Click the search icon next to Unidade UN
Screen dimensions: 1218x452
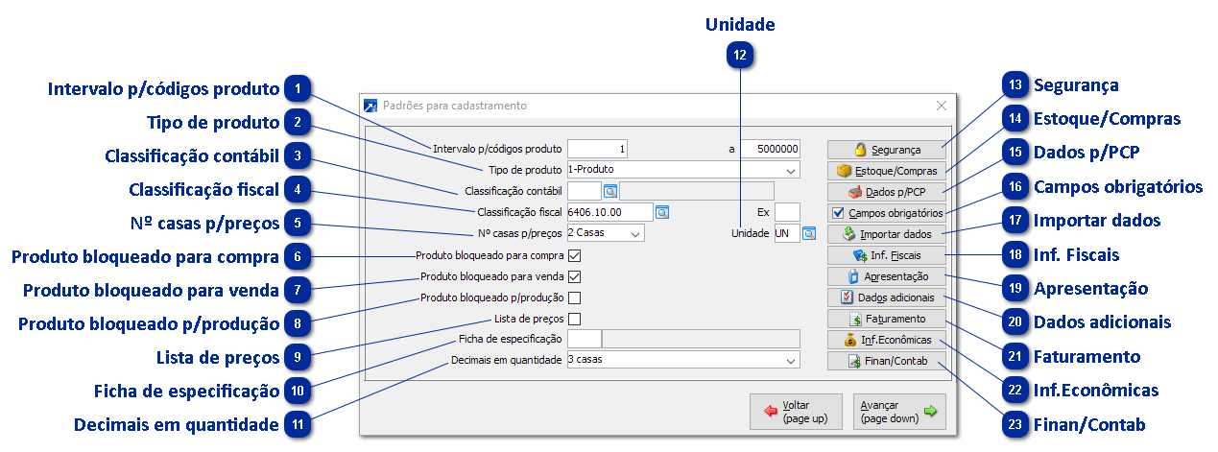click(809, 233)
